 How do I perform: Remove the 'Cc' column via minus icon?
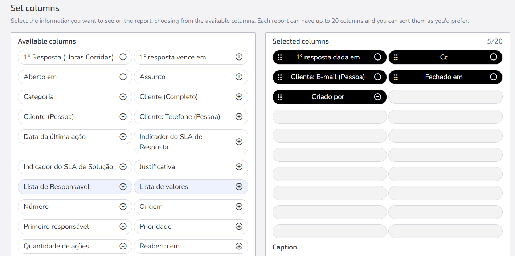point(494,57)
